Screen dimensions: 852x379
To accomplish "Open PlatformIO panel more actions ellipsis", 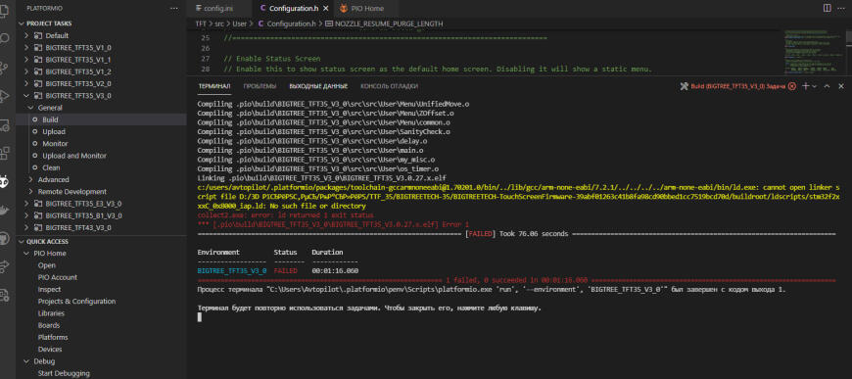I will pos(174,8).
